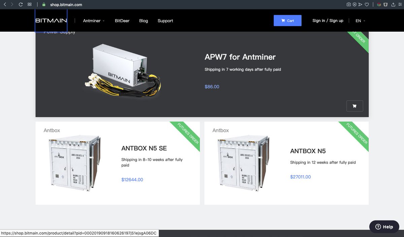Open the colorful cube extension icon

(x=379, y=5)
